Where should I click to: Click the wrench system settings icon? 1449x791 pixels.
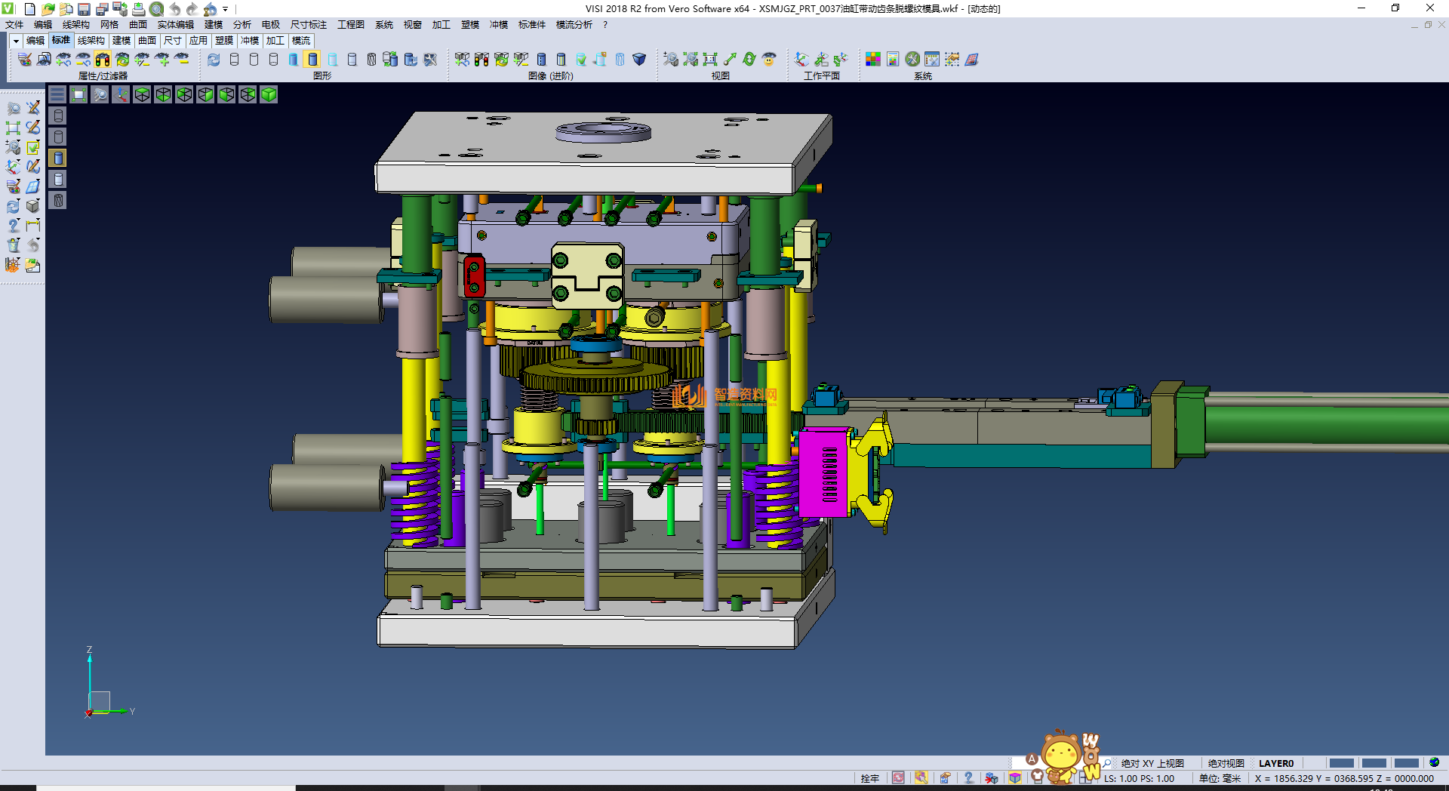pyautogui.click(x=912, y=60)
